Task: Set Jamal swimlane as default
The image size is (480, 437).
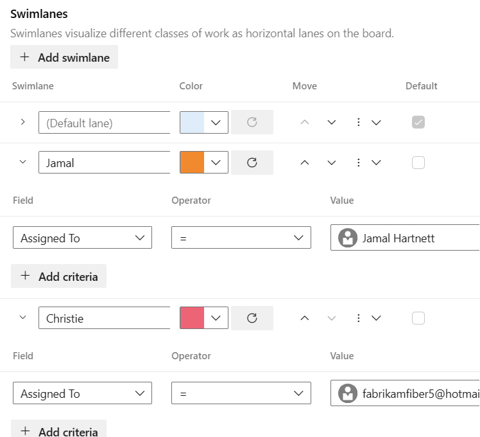Action: click(418, 163)
